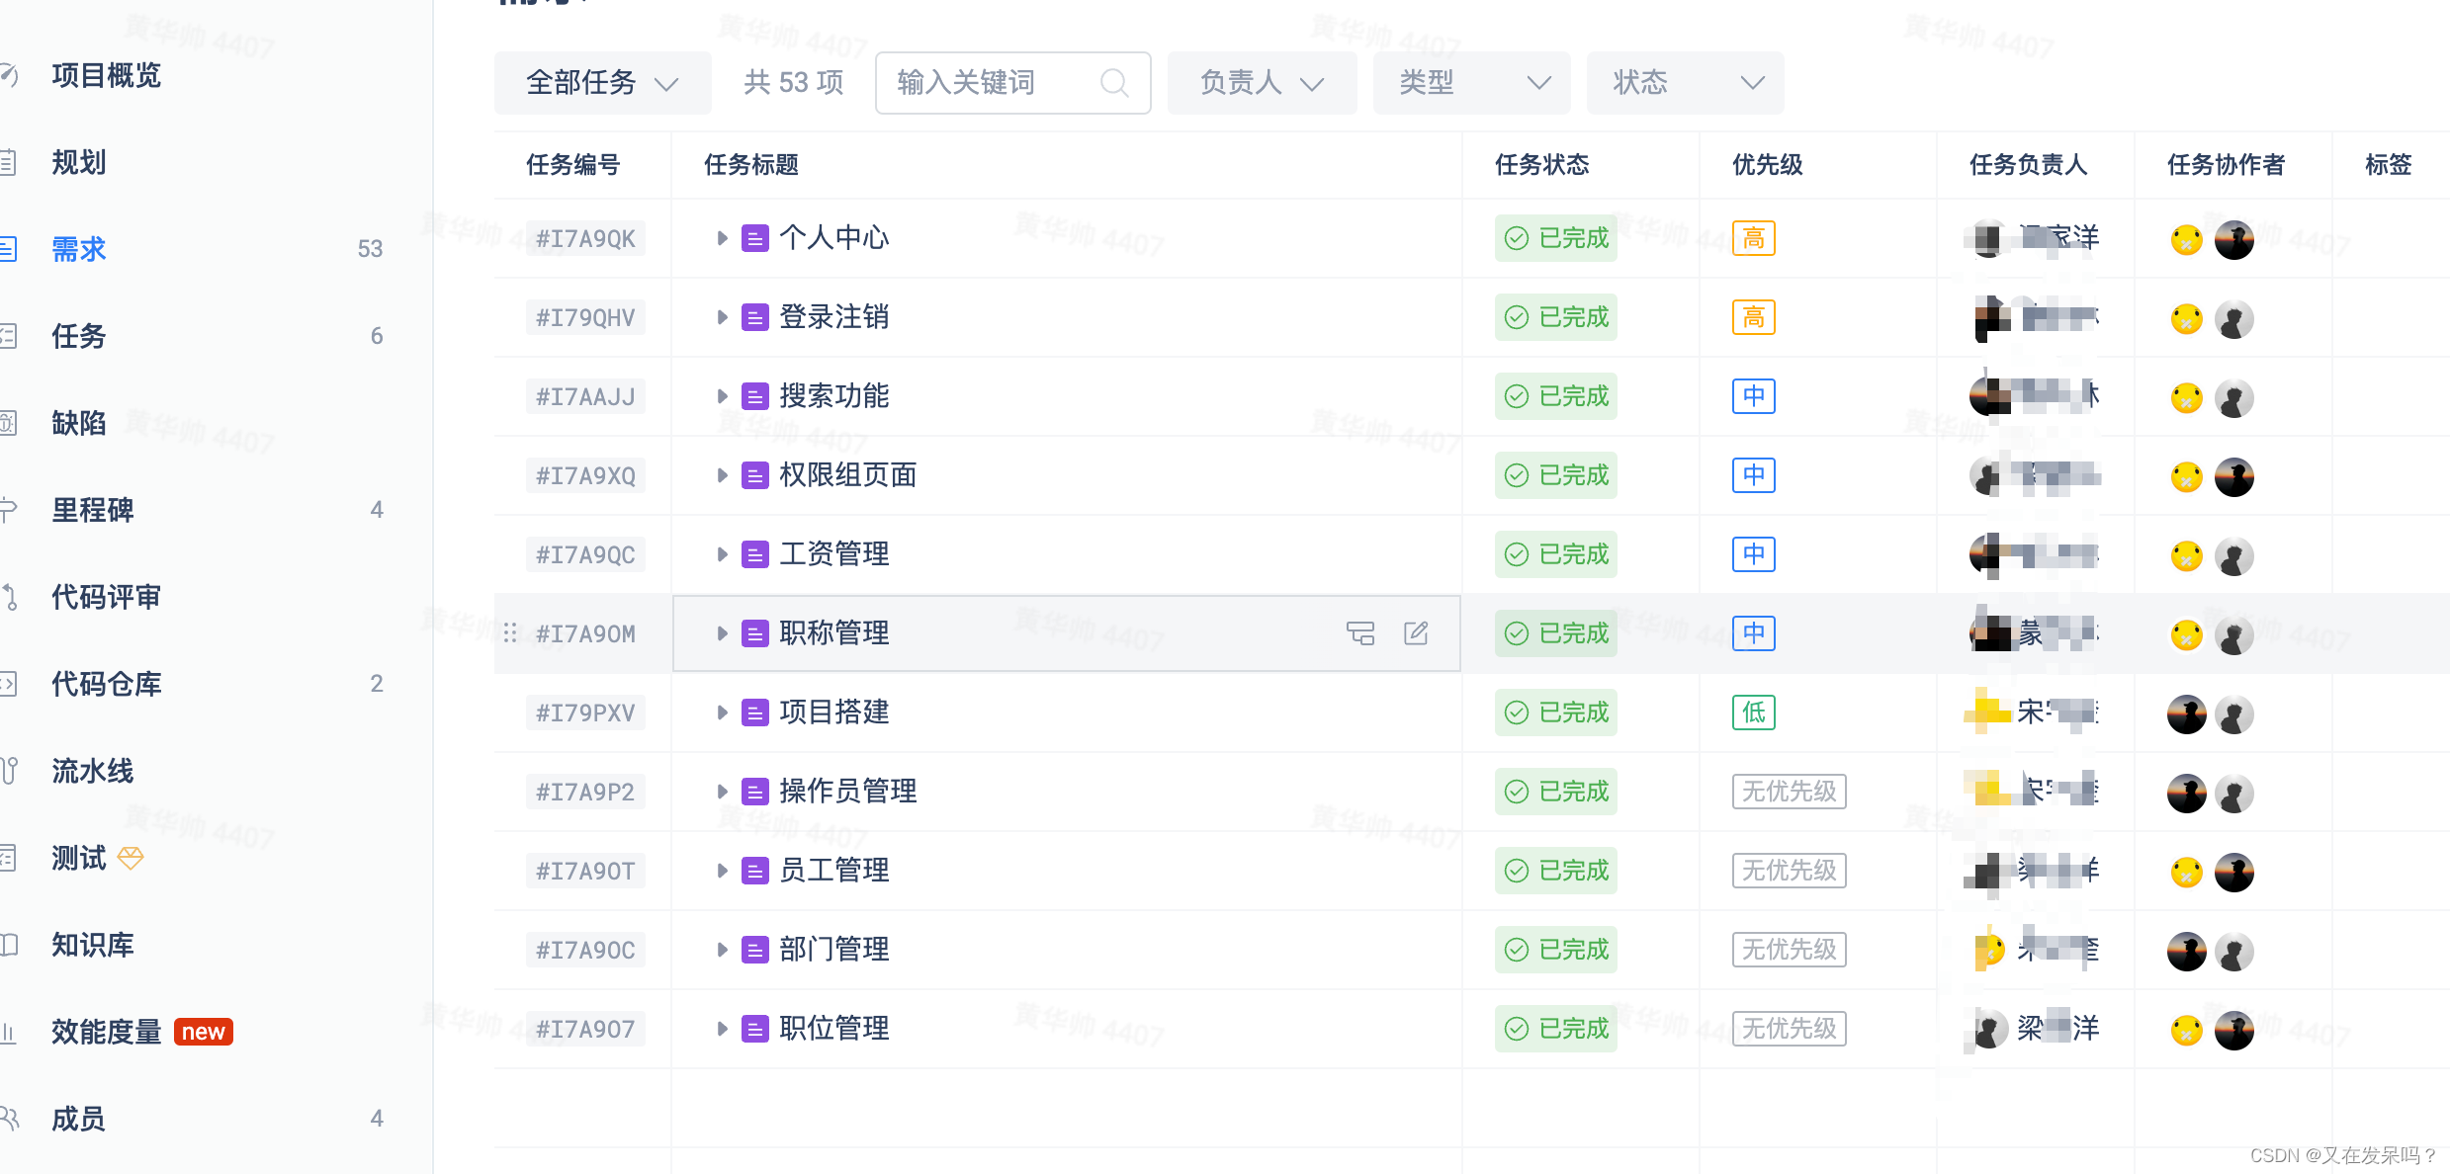The height and width of the screenshot is (1174, 2450).
Task: Expand the 项目搭建 subtasks triangle
Action: tap(722, 713)
